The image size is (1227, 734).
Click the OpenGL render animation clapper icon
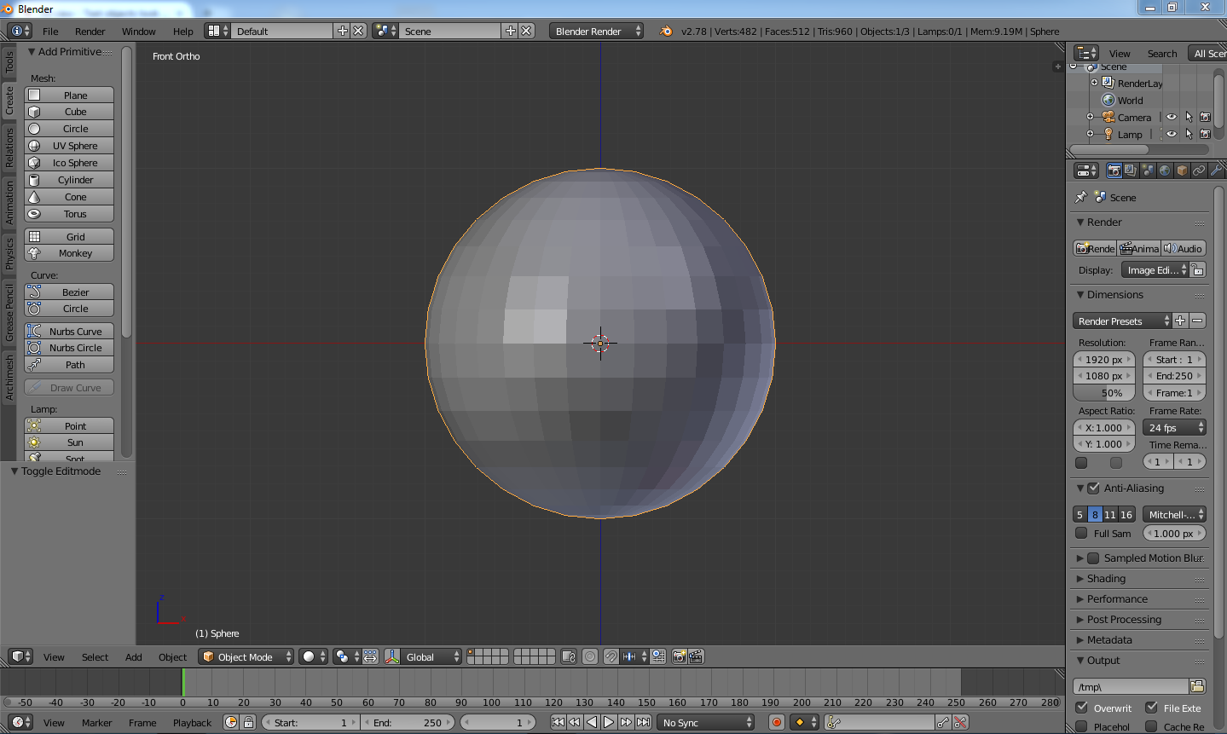pyautogui.click(x=696, y=656)
